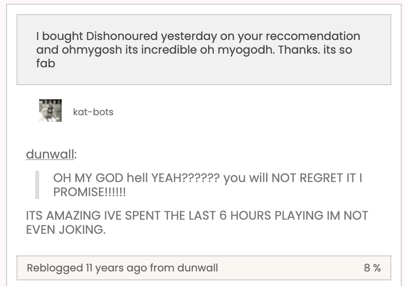Click "6 HOURS" in the reply
Viewport: 405px width, 286px height.
[228, 216]
